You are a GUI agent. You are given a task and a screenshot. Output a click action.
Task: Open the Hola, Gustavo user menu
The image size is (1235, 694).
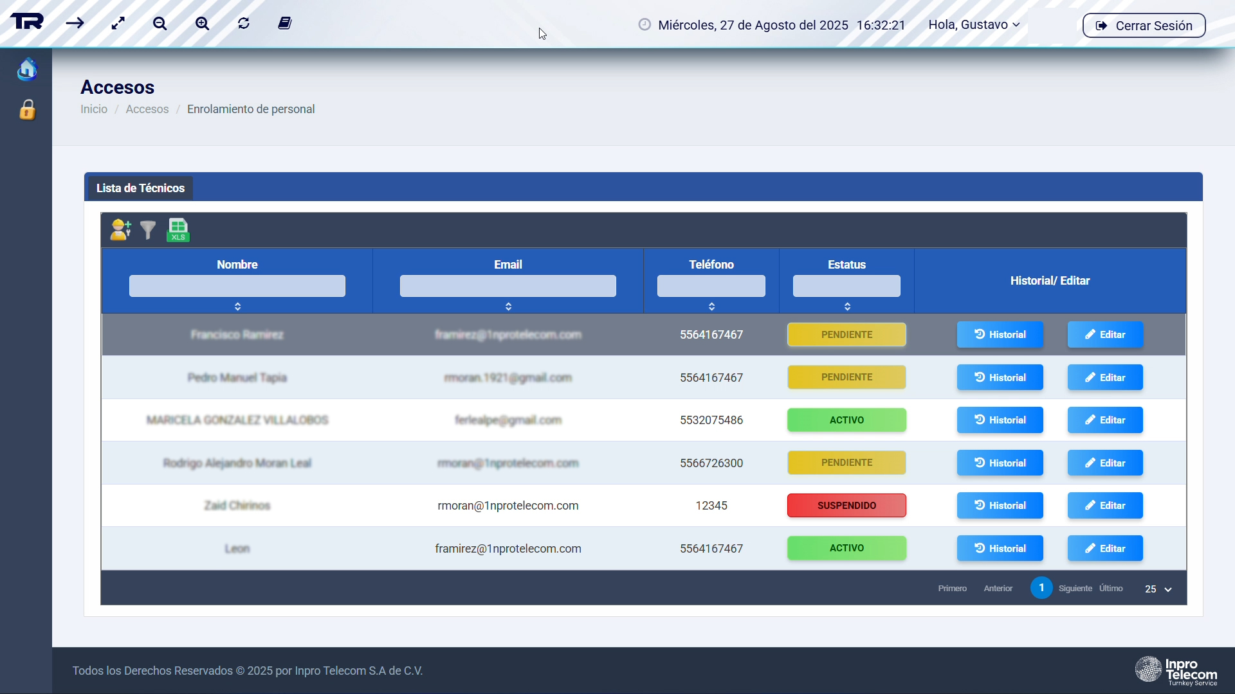point(974,24)
